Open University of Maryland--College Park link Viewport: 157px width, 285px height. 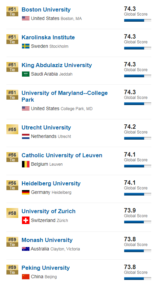tap(65, 96)
